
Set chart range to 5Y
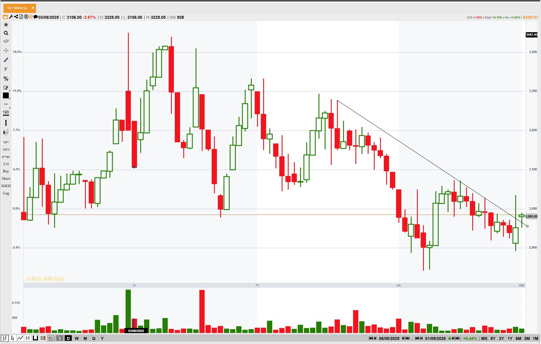tap(493, 338)
